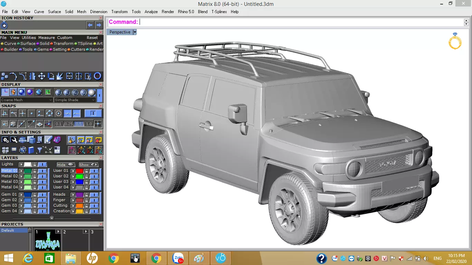Toggle the large blue snaps master switch
Image resolution: width=472 pixels, height=265 pixels.
[x=93, y=113]
